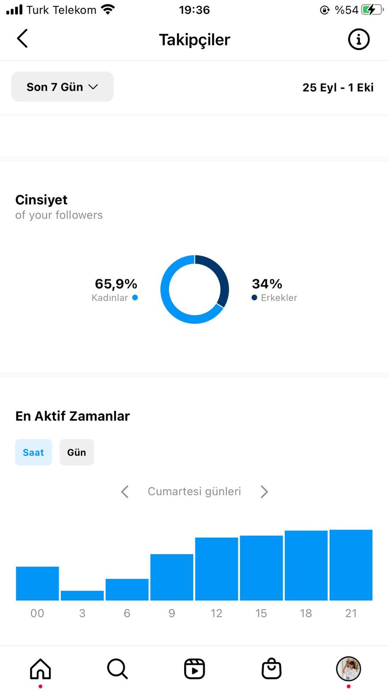Screen dimensions: 389x692
Task: Go back using the top-left arrow
Action: click(22, 38)
